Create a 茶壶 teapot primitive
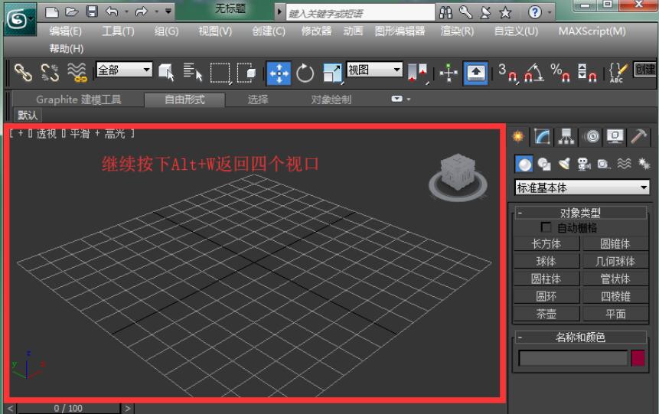 tap(546, 314)
